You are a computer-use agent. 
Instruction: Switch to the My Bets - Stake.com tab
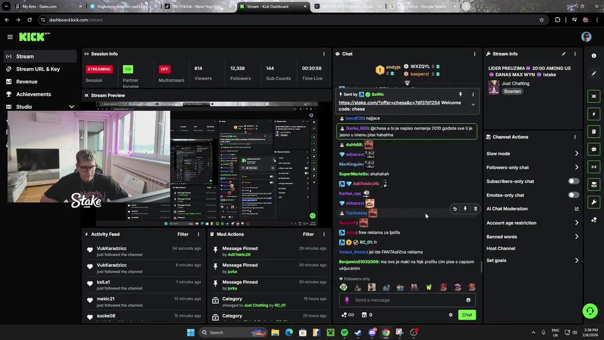49,7
